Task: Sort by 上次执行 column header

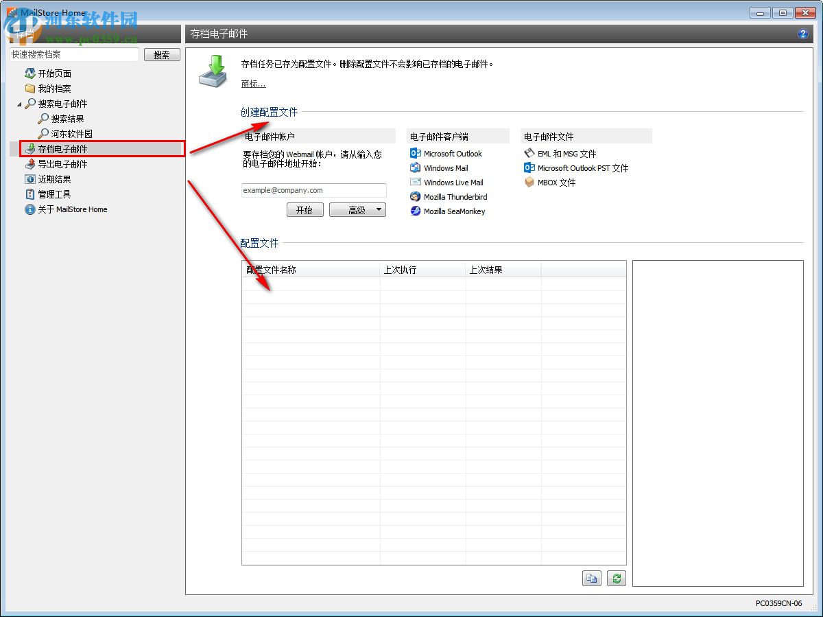Action: coord(422,270)
